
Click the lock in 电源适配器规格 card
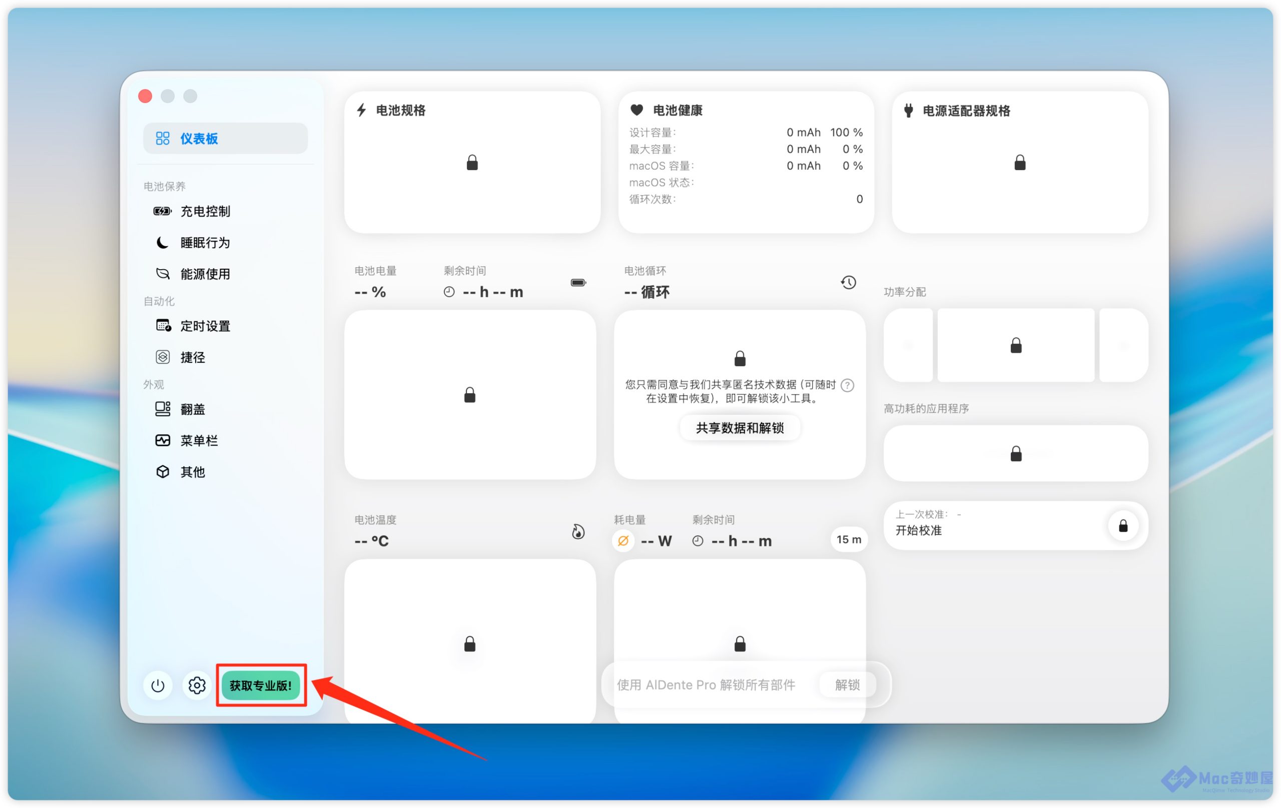(1019, 162)
